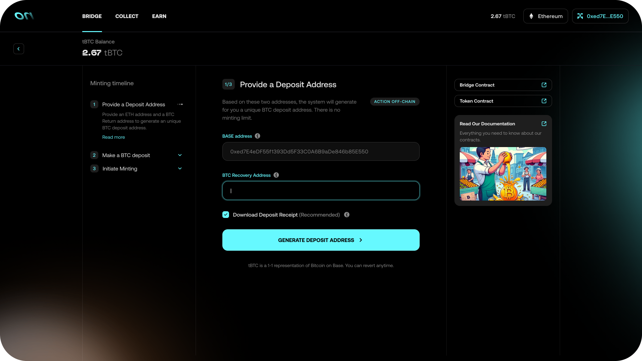The image size is (642, 361).
Task: Uncheck the Download Deposit Receipt checkbox
Action: point(226,215)
